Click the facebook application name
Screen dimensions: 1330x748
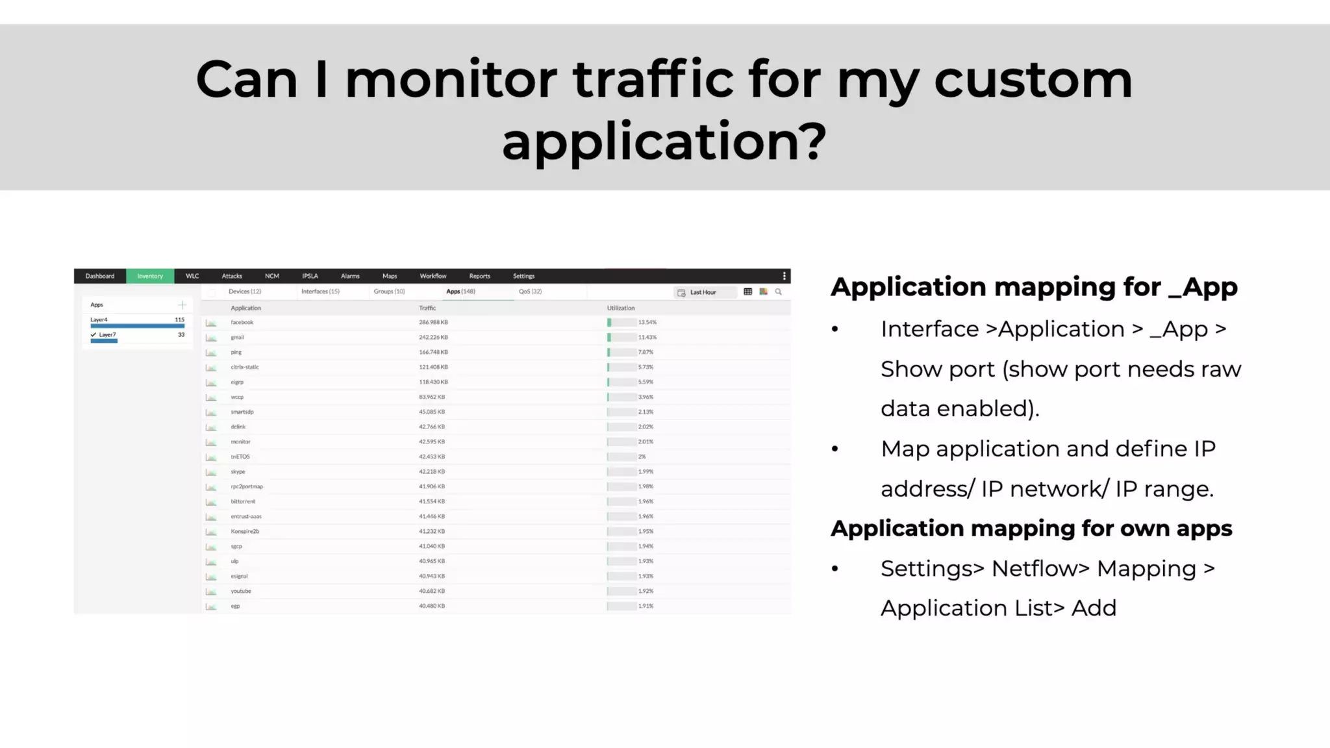[x=242, y=323]
